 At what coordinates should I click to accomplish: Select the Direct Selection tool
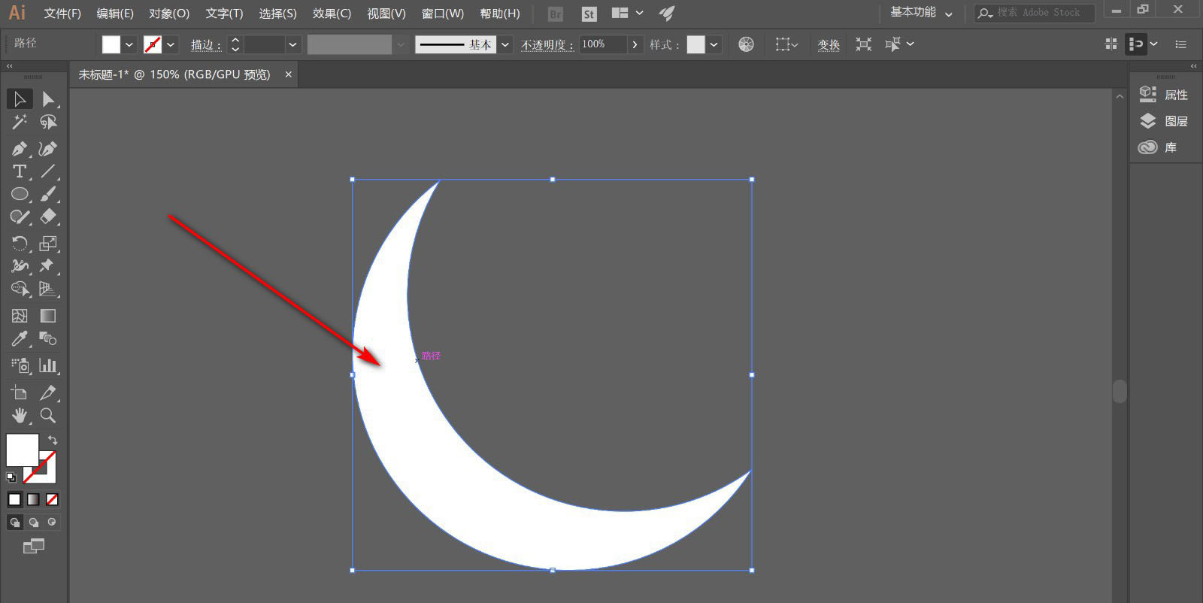click(47, 99)
